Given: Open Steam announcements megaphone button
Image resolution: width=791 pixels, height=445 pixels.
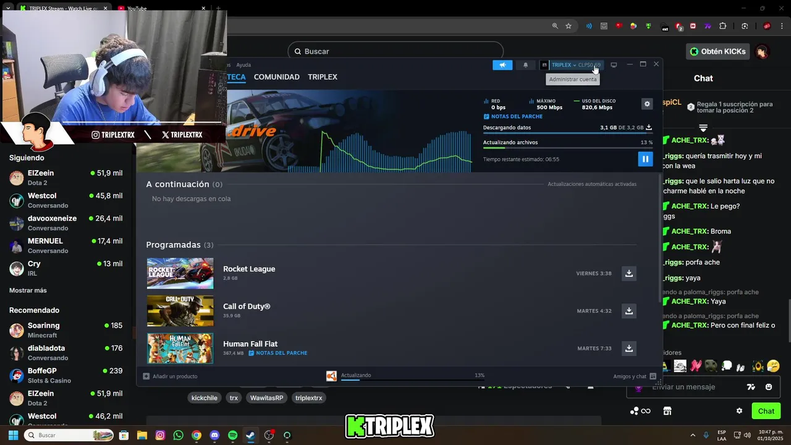Looking at the screenshot, I should coord(502,65).
